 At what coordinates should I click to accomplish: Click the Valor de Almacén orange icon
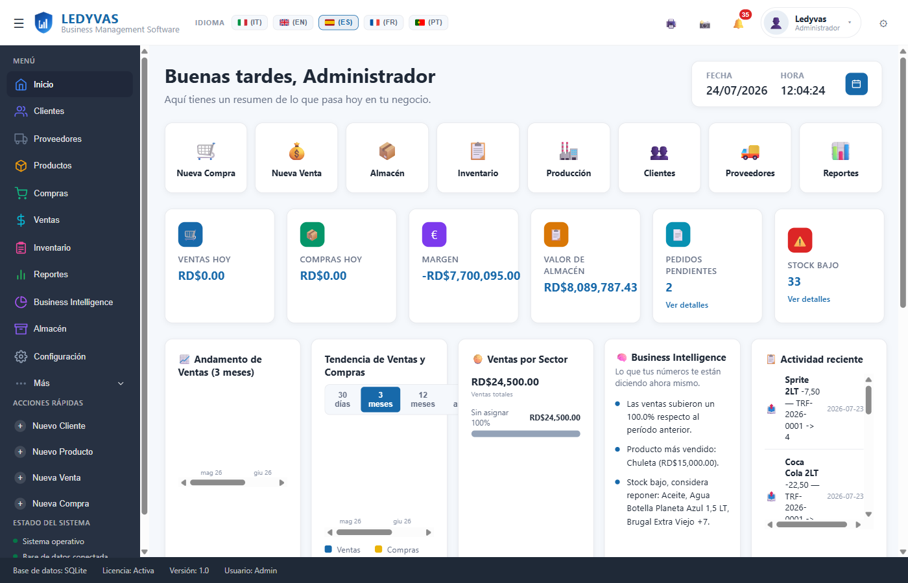(x=556, y=234)
